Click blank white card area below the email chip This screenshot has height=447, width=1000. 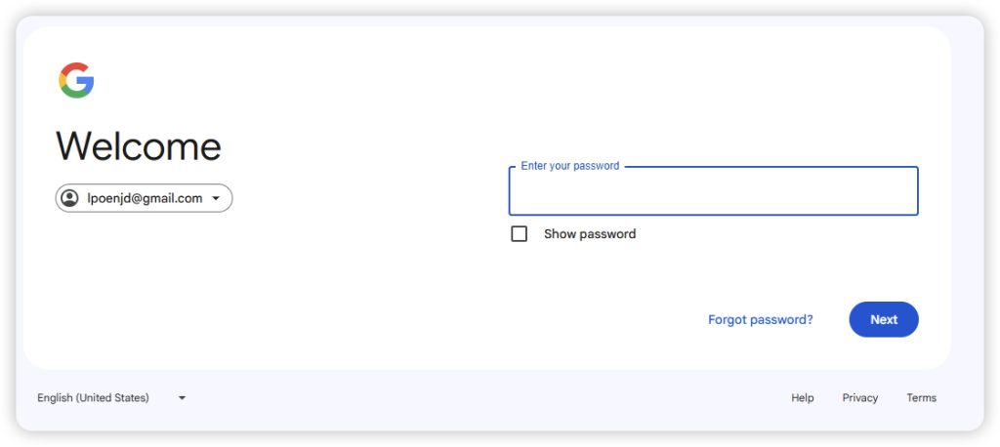[195, 293]
